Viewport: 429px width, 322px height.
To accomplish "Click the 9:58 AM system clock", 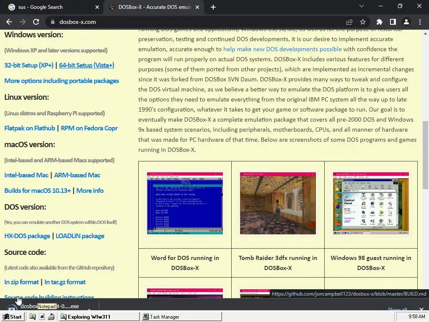I will 416,317.
